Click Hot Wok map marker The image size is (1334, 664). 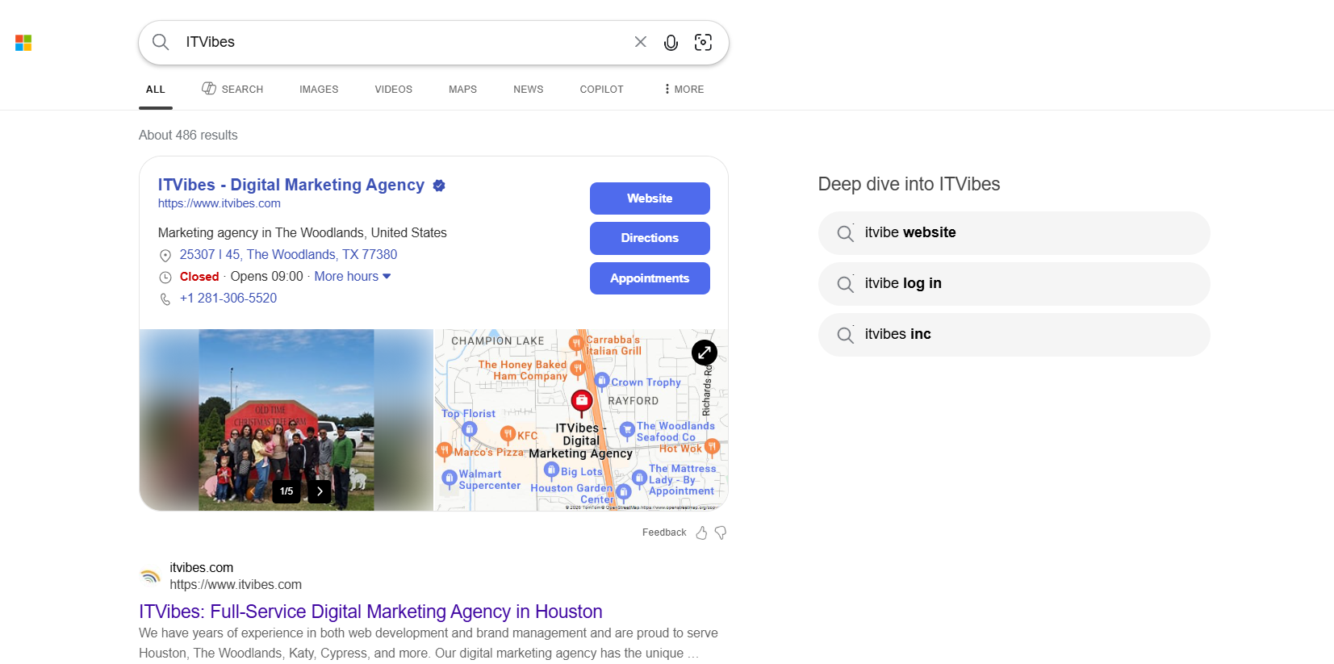712,446
